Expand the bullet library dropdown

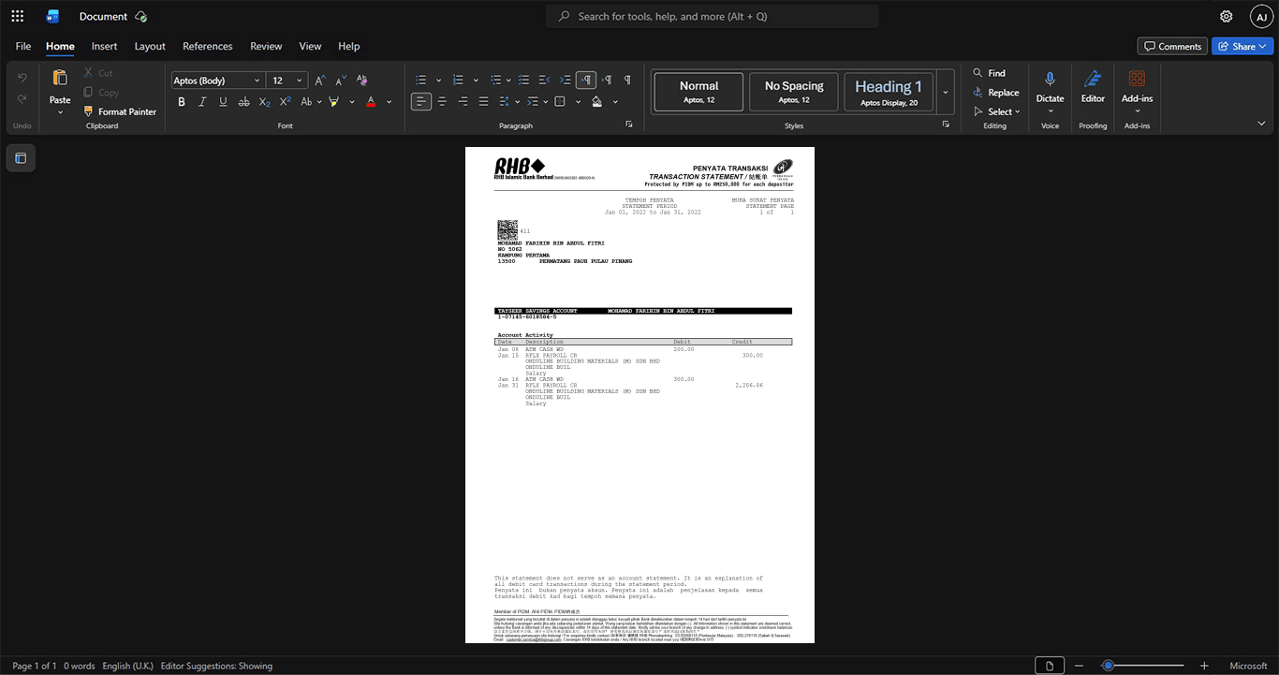439,81
